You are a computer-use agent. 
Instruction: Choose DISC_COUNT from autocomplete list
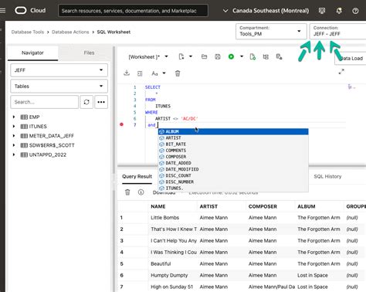pos(233,175)
